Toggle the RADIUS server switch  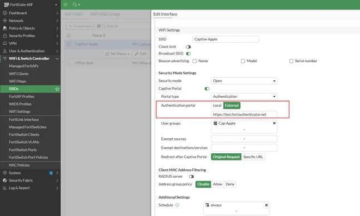click(x=191, y=177)
